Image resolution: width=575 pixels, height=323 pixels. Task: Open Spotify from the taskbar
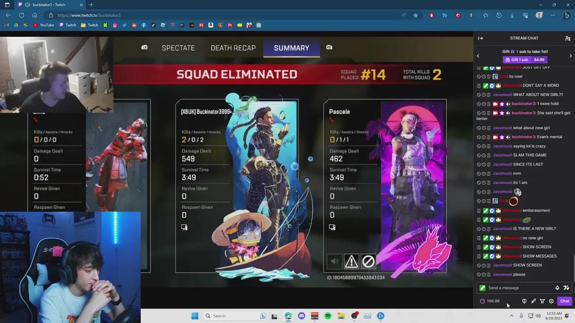click(328, 316)
